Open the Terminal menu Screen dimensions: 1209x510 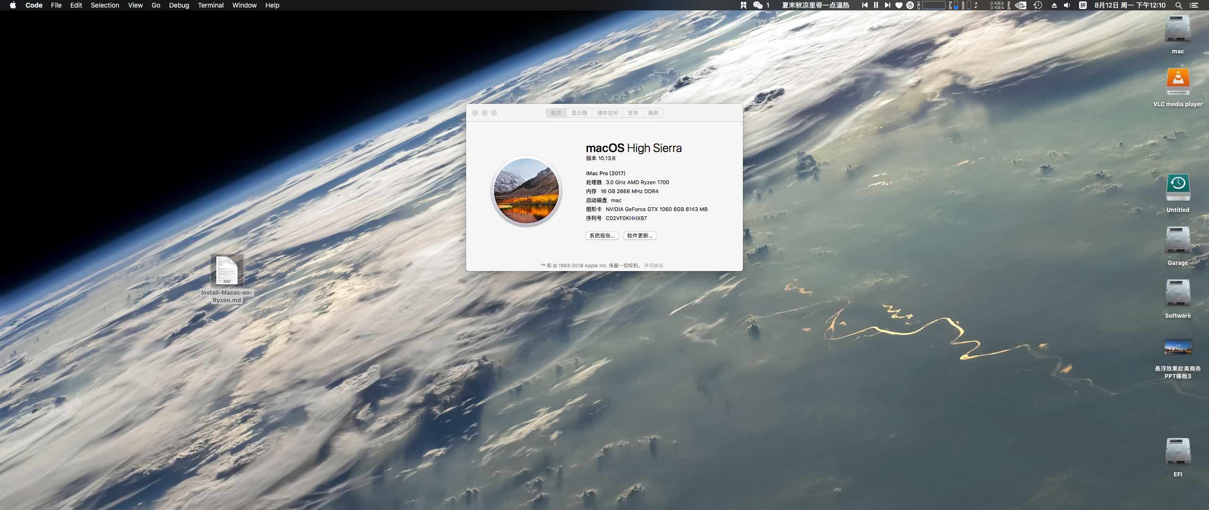[x=211, y=5]
